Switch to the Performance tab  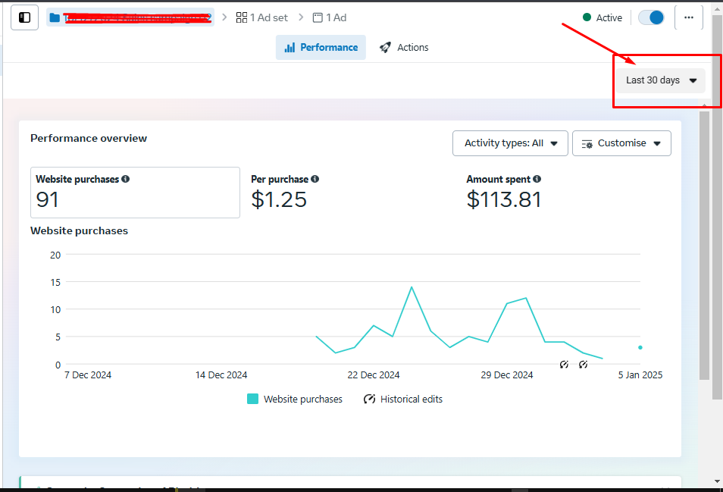pos(321,47)
